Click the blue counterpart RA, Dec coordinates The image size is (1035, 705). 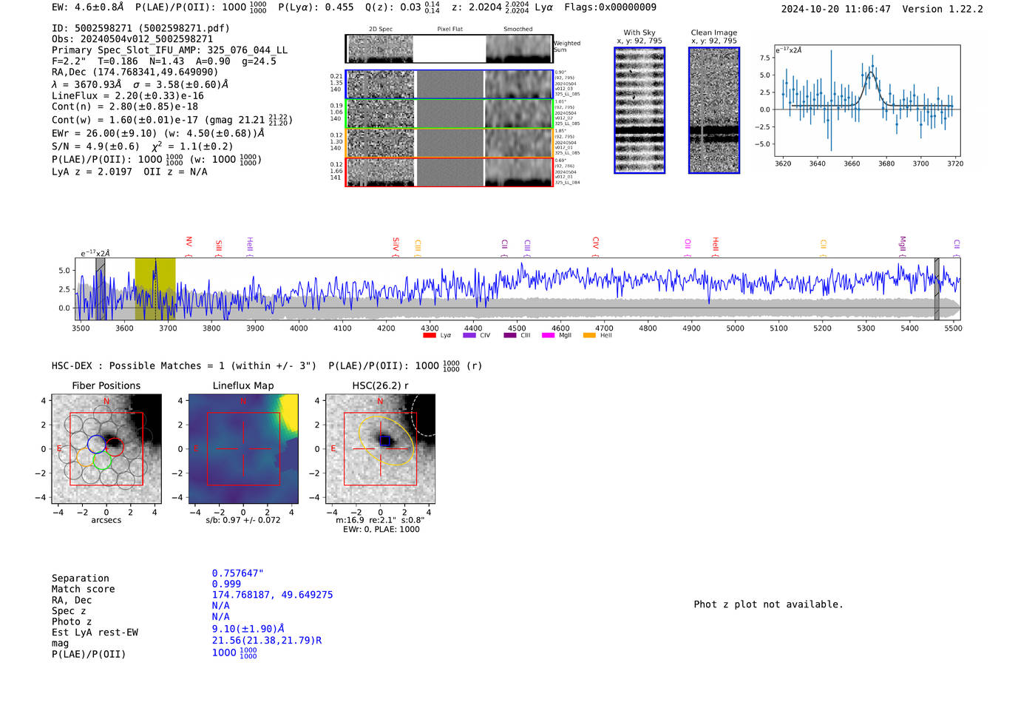[272, 595]
